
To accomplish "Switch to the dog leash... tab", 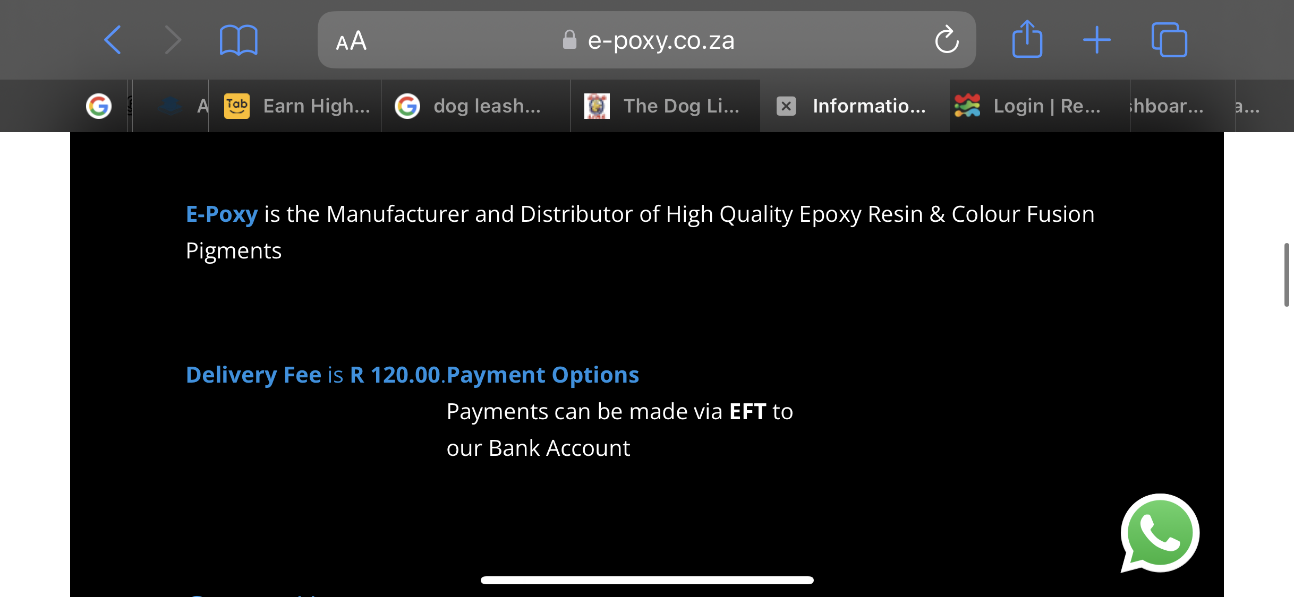I will 476,106.
